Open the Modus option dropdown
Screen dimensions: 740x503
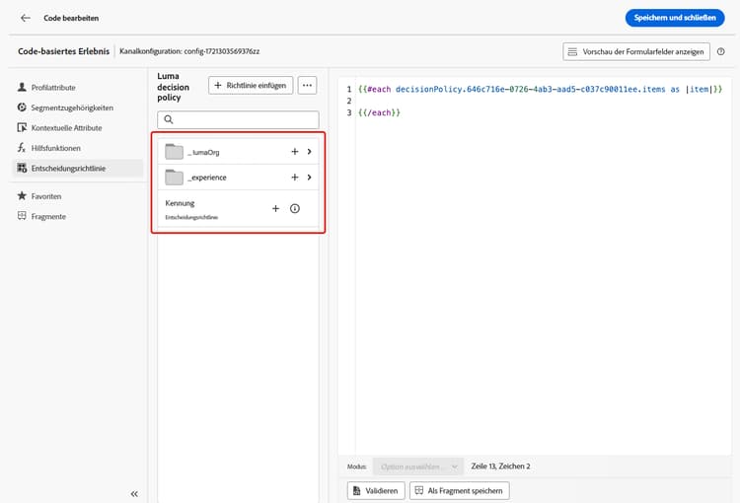tap(417, 467)
